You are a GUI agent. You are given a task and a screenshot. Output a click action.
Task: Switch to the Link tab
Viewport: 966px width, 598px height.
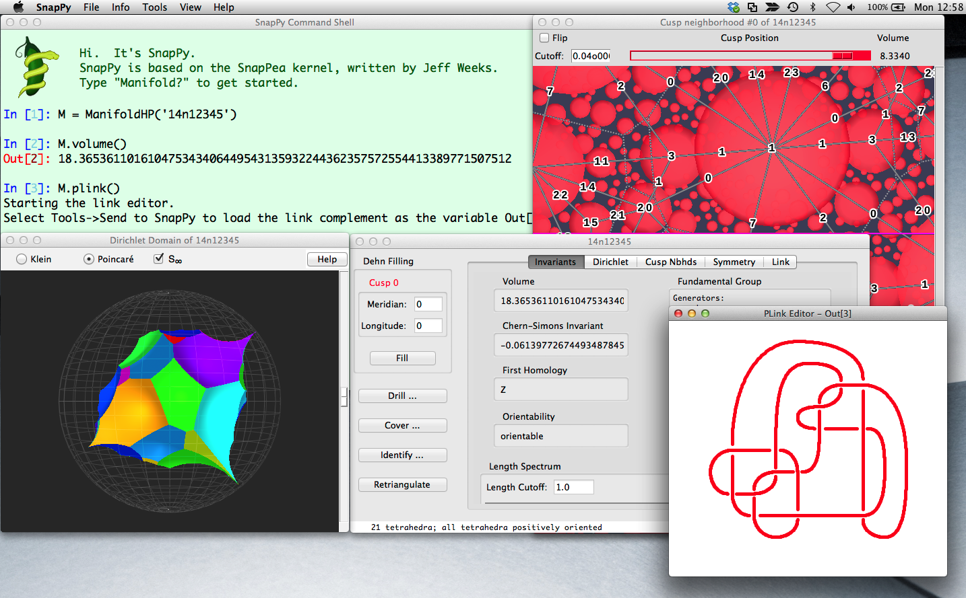[781, 262]
